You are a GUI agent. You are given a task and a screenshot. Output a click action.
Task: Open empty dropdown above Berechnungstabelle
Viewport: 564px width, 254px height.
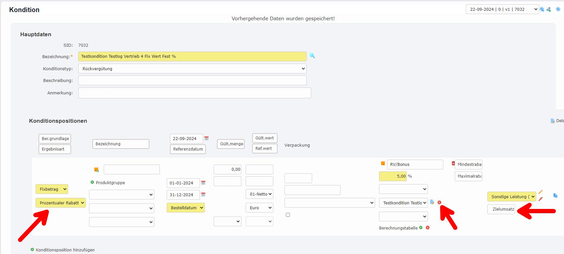pos(404,216)
